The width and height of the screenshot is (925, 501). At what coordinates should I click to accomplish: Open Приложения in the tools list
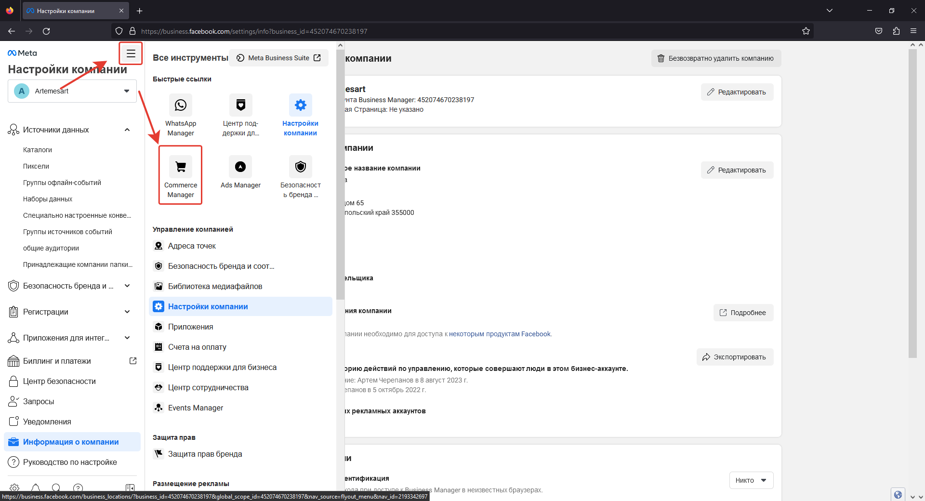pyautogui.click(x=240, y=327)
